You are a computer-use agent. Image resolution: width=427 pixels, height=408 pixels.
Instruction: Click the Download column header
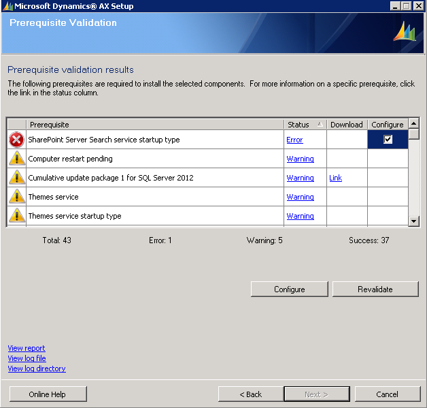click(x=347, y=125)
